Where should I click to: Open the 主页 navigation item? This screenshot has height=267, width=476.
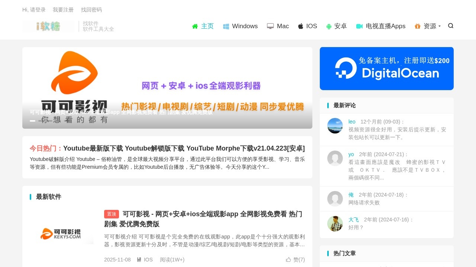(203, 26)
